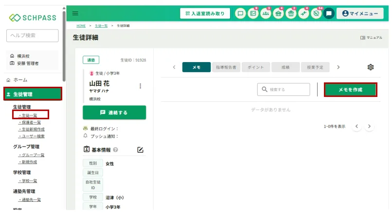Open 生徒一覧 in the sidebar
The width and height of the screenshot is (392, 222).
point(29,115)
